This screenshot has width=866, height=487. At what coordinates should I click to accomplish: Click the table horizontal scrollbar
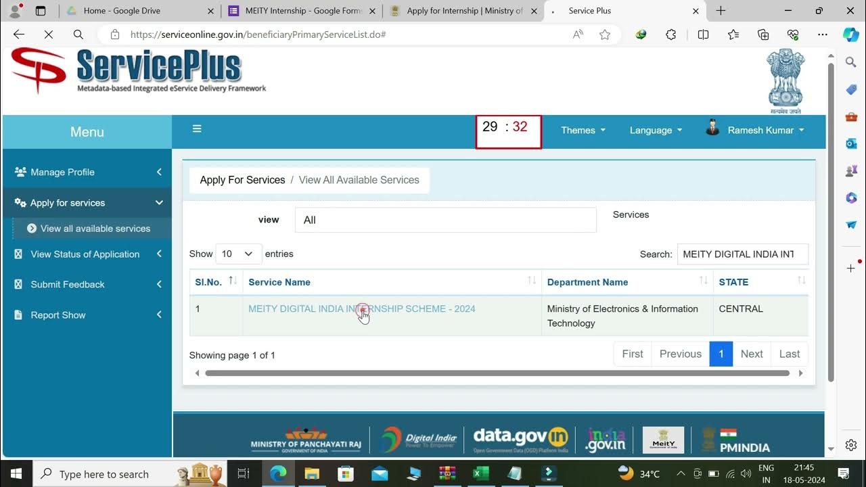[x=497, y=373]
